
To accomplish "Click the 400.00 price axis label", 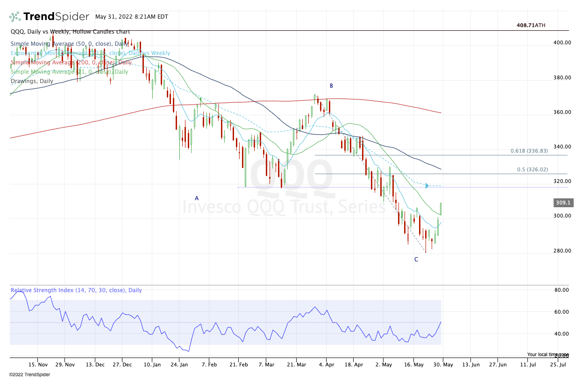I will 562,42.
